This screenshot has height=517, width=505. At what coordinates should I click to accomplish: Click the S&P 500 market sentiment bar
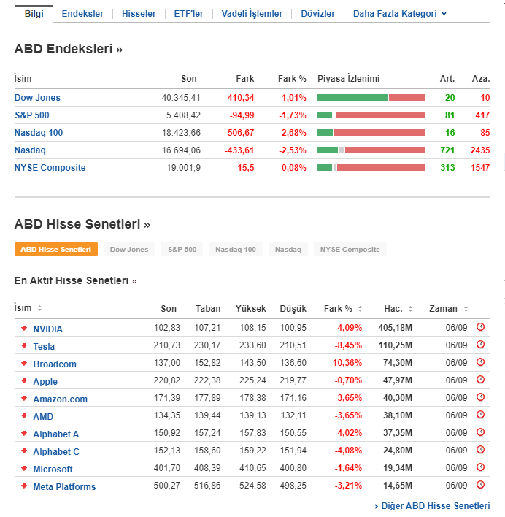(x=371, y=115)
